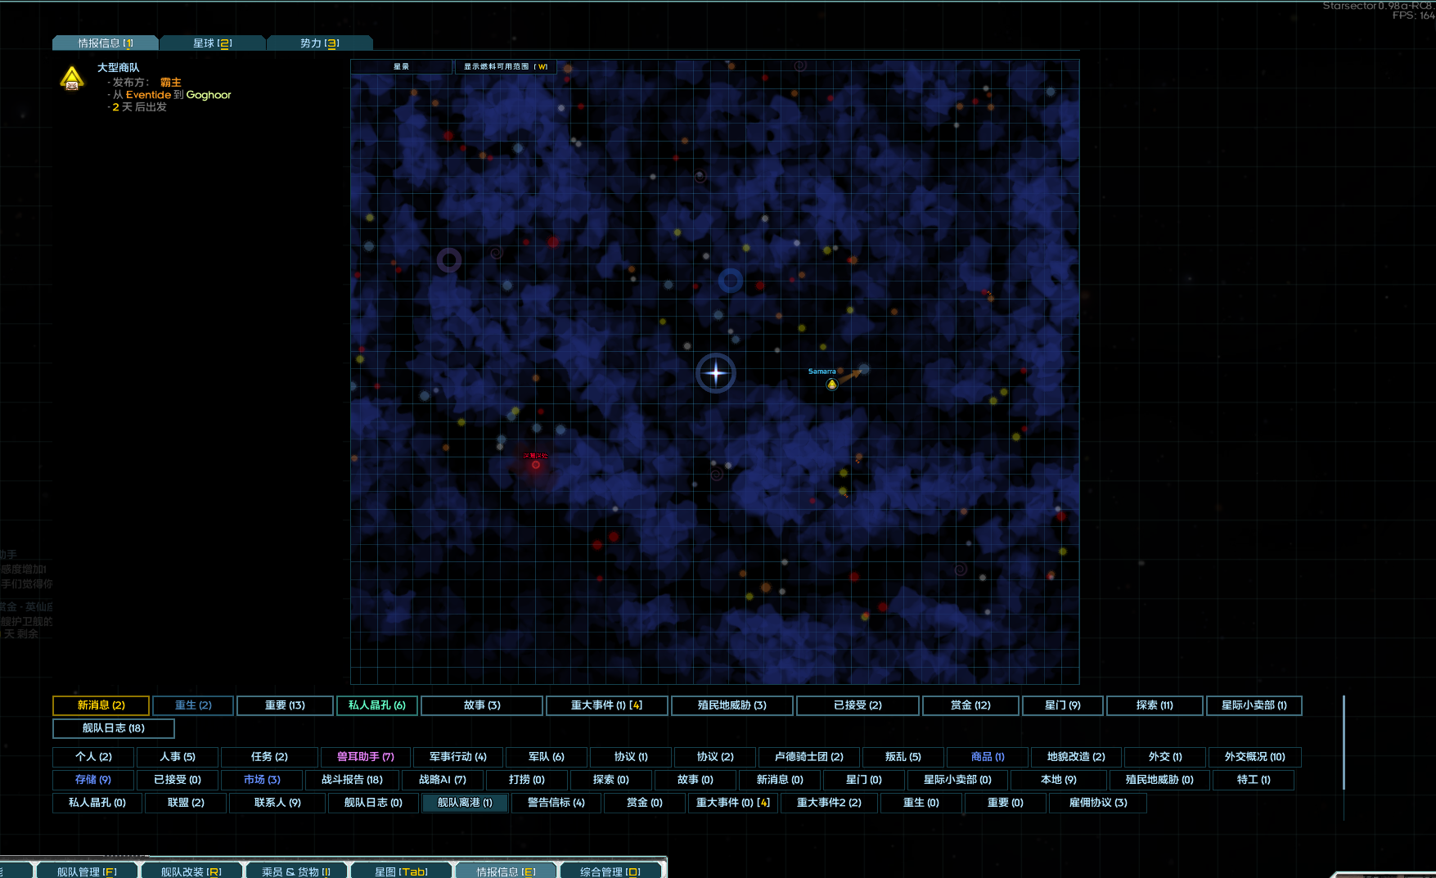Click the 特工 (1) tag
The height and width of the screenshot is (878, 1436).
(1254, 780)
